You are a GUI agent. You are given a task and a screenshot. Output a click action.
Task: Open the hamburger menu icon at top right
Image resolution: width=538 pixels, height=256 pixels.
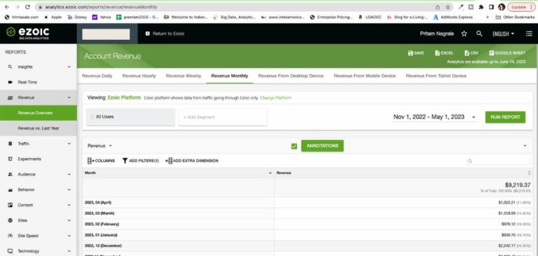click(x=529, y=34)
